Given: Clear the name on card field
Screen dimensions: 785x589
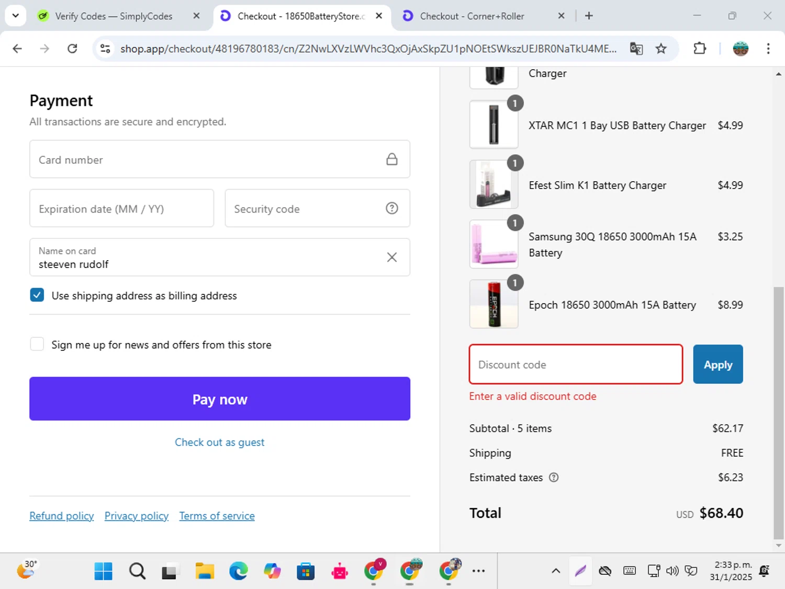Looking at the screenshot, I should [x=391, y=257].
